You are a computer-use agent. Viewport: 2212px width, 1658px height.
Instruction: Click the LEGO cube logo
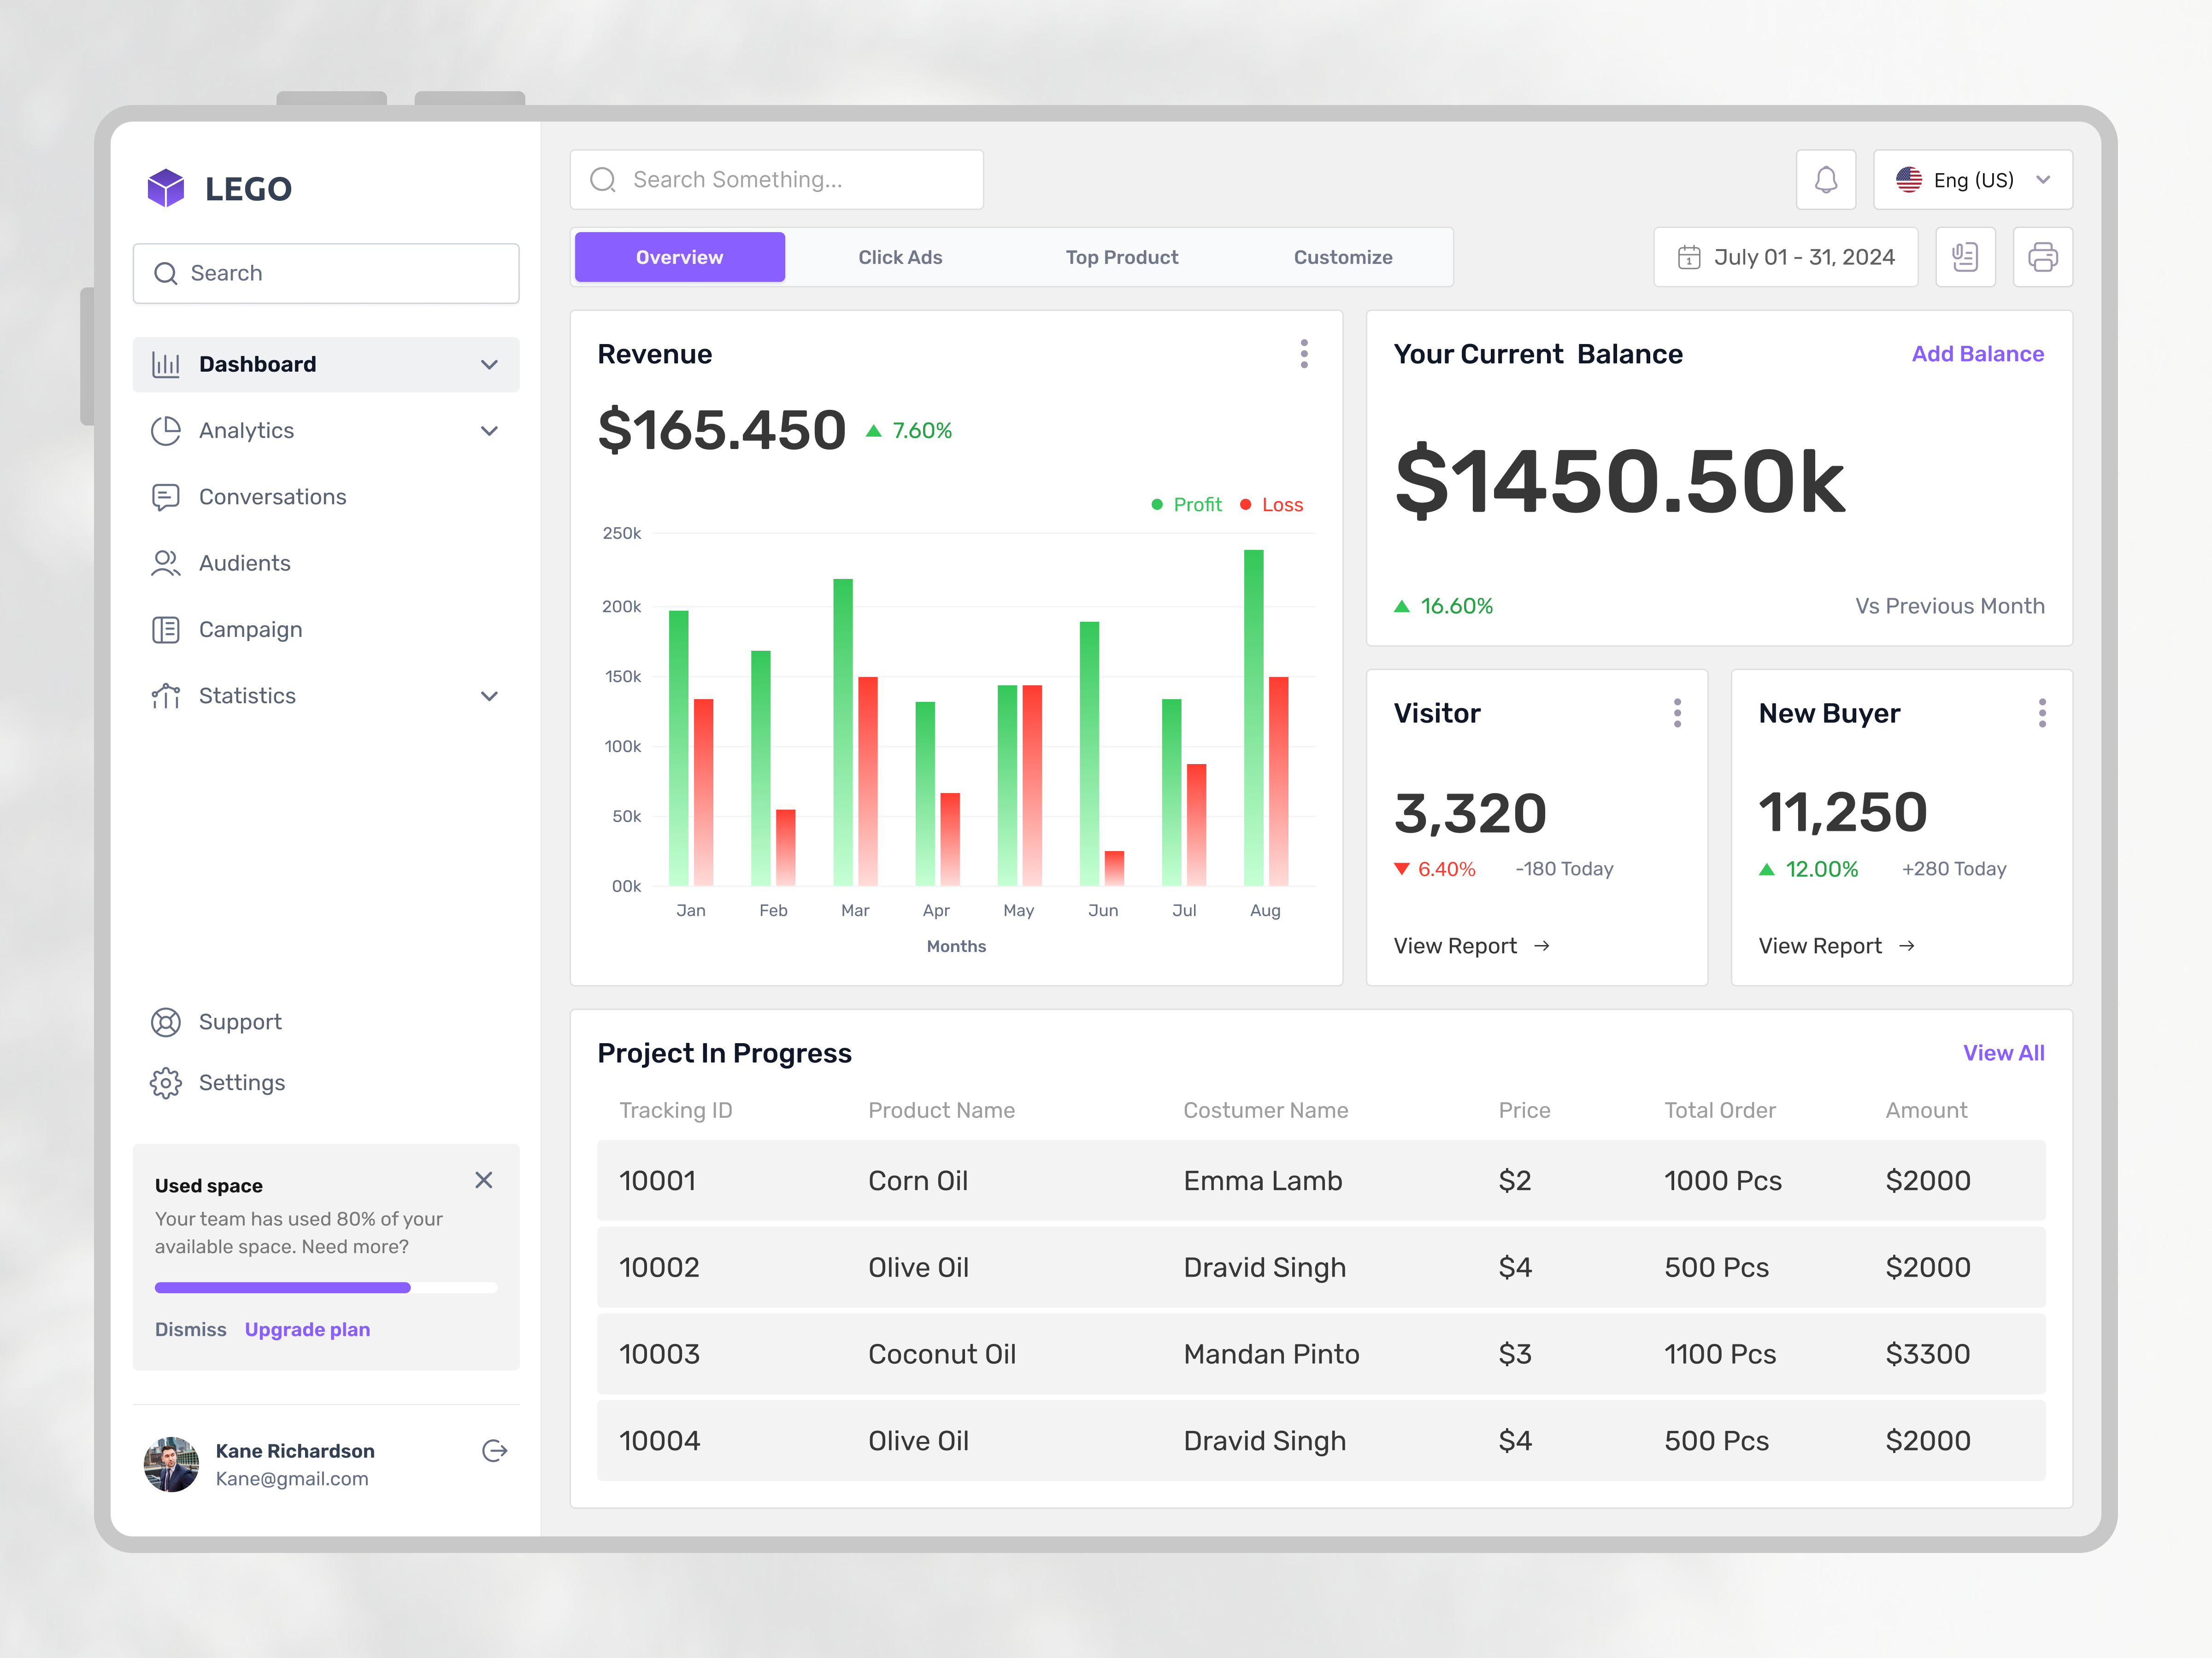[166, 188]
